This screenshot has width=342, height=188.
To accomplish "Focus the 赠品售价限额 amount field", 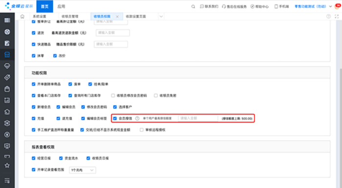I will tap(111, 44).
